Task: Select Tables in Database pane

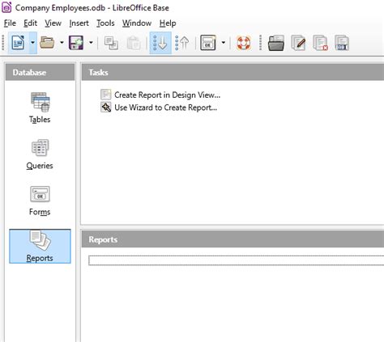Action: click(40, 108)
